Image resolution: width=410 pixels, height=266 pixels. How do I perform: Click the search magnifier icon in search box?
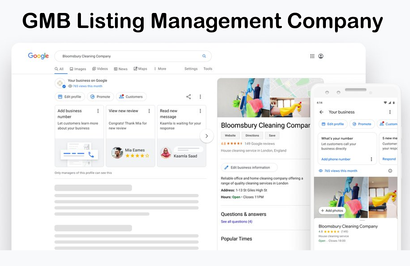click(x=204, y=56)
